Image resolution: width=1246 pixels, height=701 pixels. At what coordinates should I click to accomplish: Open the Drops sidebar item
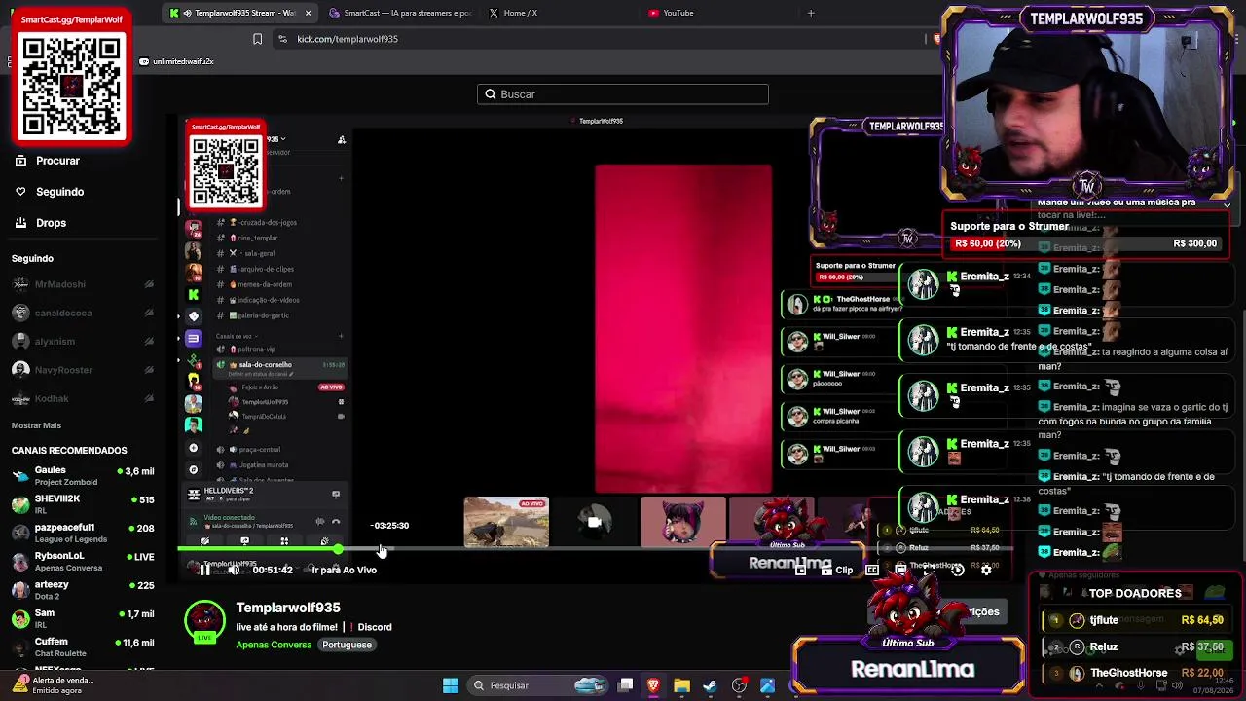(x=51, y=223)
